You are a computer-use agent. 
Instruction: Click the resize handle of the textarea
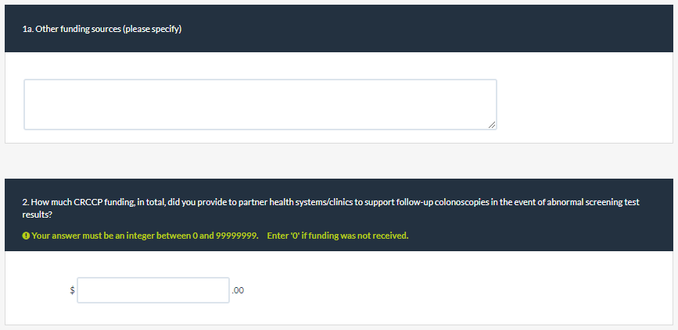click(x=491, y=124)
